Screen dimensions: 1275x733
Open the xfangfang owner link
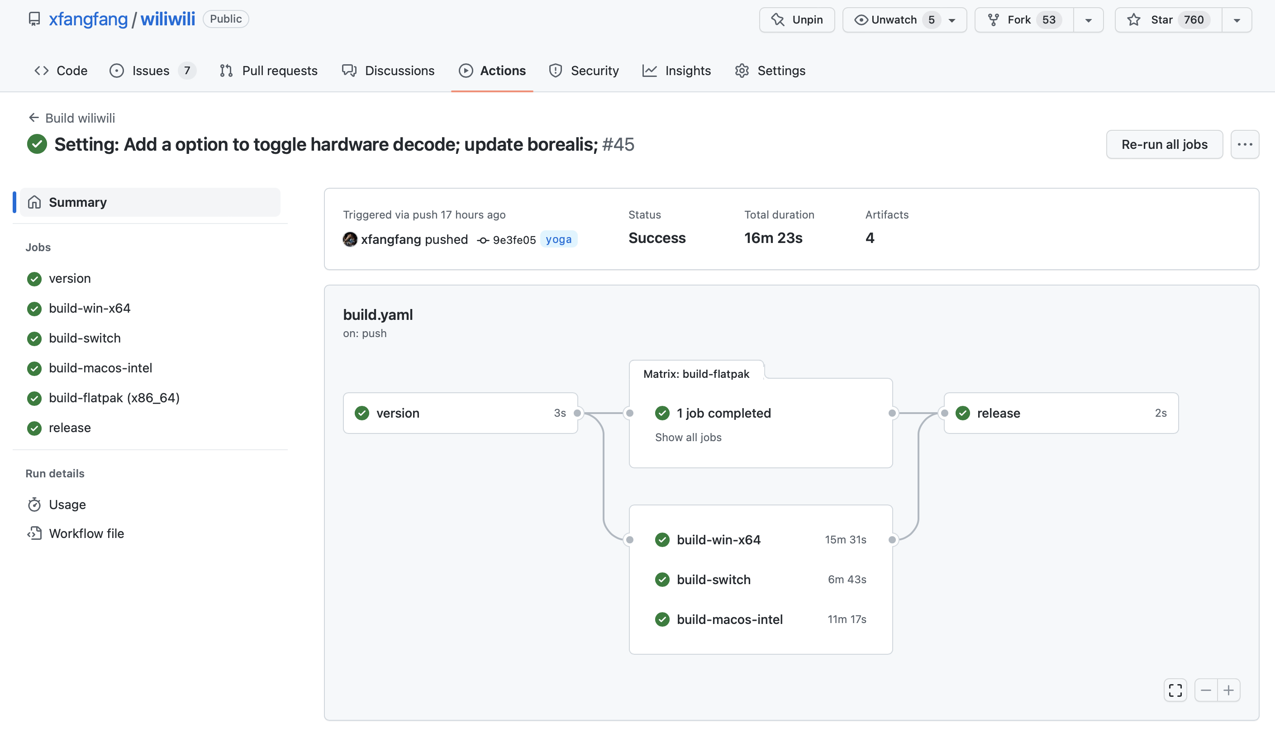[x=88, y=19]
